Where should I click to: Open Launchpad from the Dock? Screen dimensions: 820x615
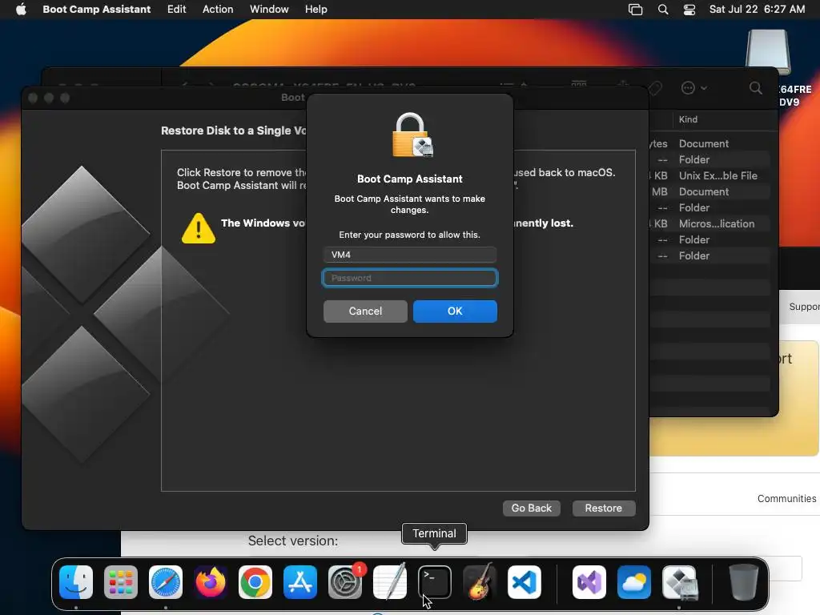click(x=121, y=582)
